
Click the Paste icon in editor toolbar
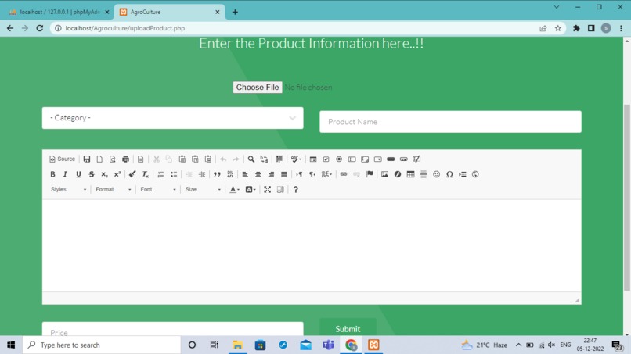(182, 159)
